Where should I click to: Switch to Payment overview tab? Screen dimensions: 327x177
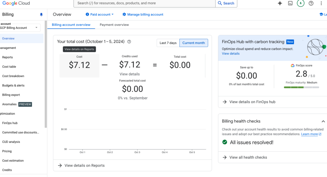click(x=114, y=25)
